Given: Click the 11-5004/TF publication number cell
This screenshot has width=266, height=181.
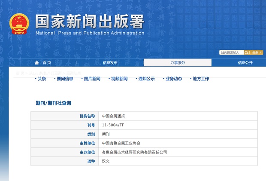Looking at the screenshot, I should [112, 125].
